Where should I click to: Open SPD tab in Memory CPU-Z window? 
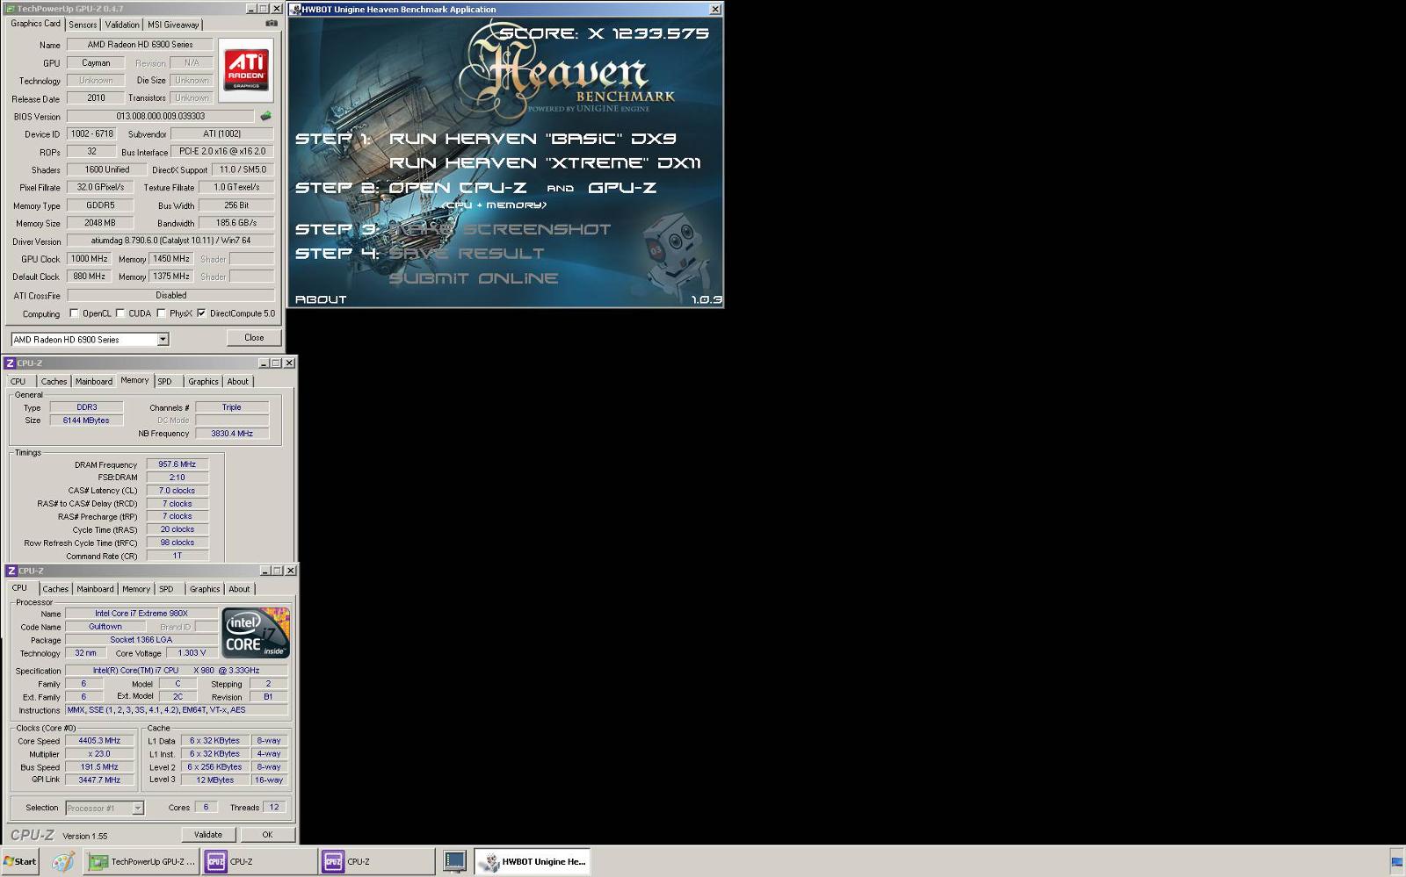pyautogui.click(x=165, y=381)
